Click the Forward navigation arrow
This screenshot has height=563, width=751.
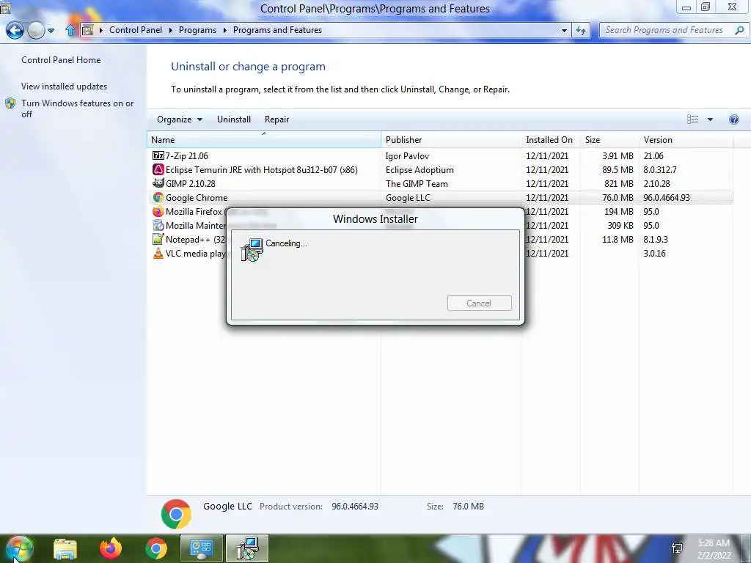coord(36,30)
